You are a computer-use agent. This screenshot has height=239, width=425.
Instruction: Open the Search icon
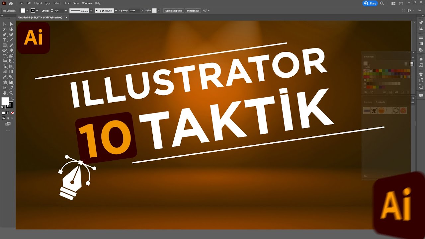382,3
